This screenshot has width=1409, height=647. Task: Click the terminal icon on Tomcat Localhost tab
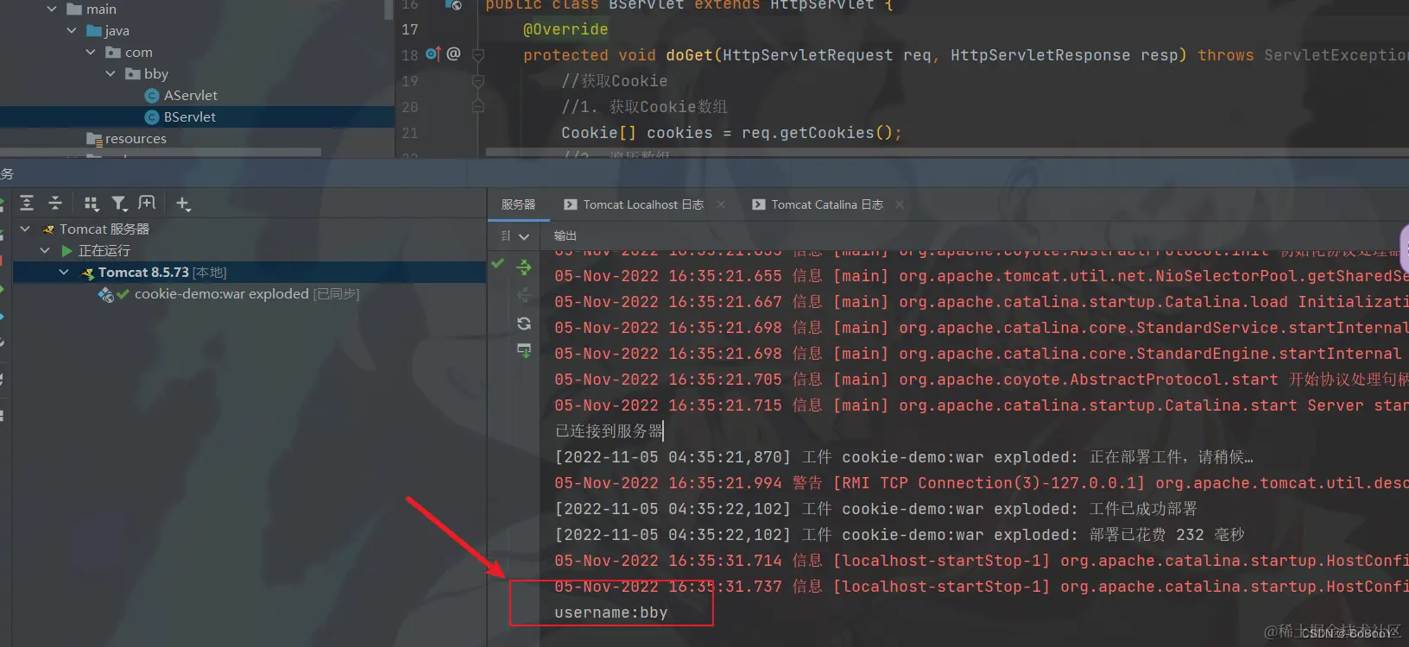(570, 204)
